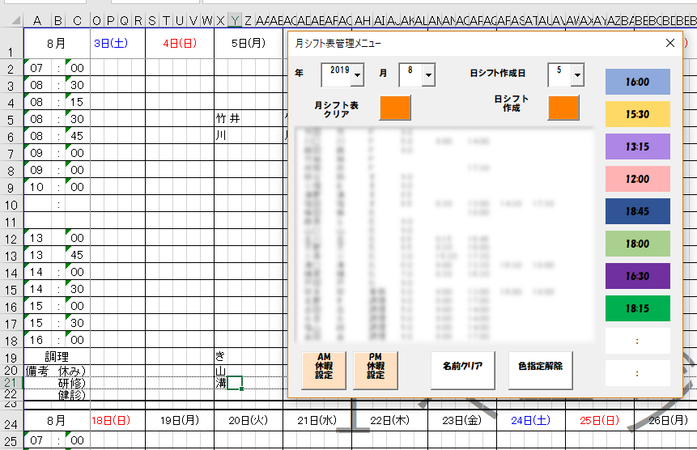697x450 pixels.
Task: Select column A header
Action: [37, 20]
